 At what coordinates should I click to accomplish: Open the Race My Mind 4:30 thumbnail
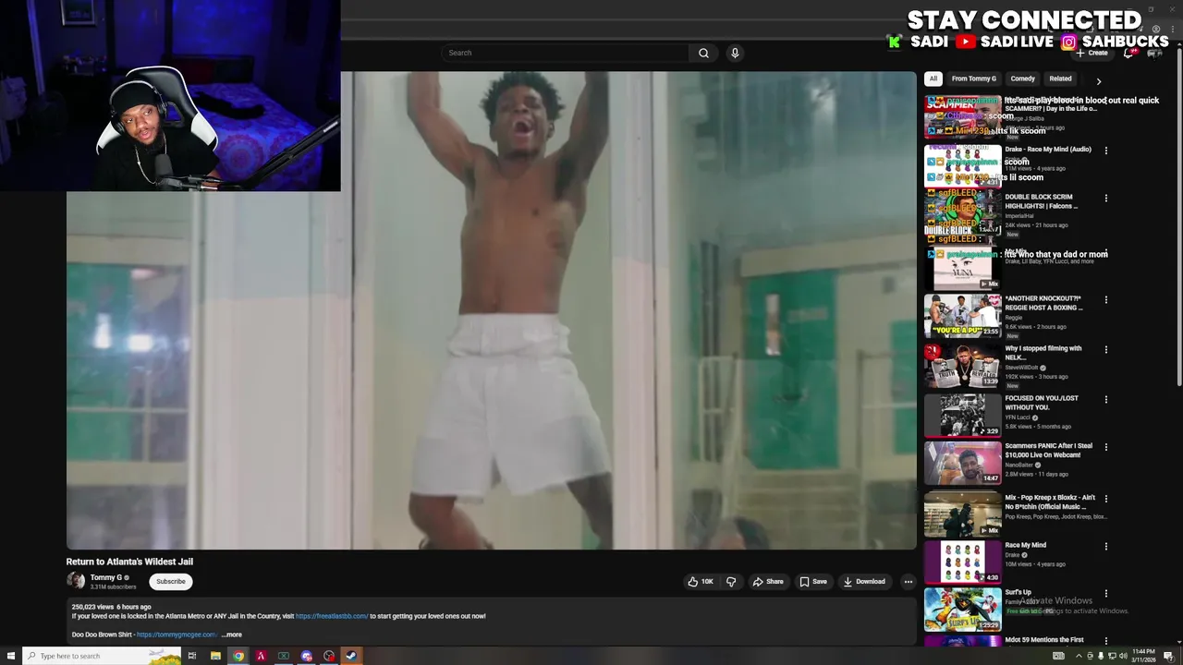tap(963, 562)
